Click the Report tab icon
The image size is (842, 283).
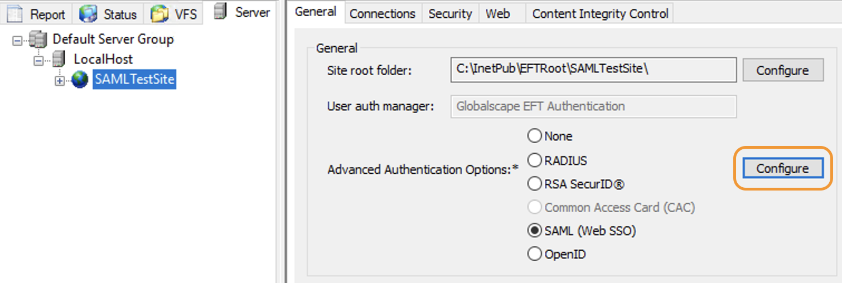point(14,14)
